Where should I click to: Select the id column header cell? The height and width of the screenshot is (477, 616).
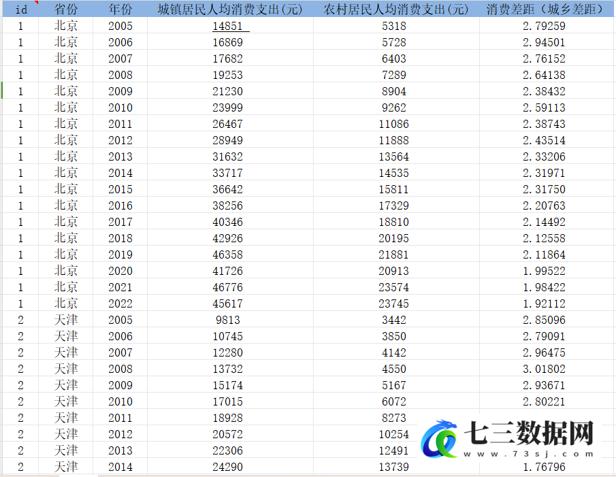click(x=21, y=10)
